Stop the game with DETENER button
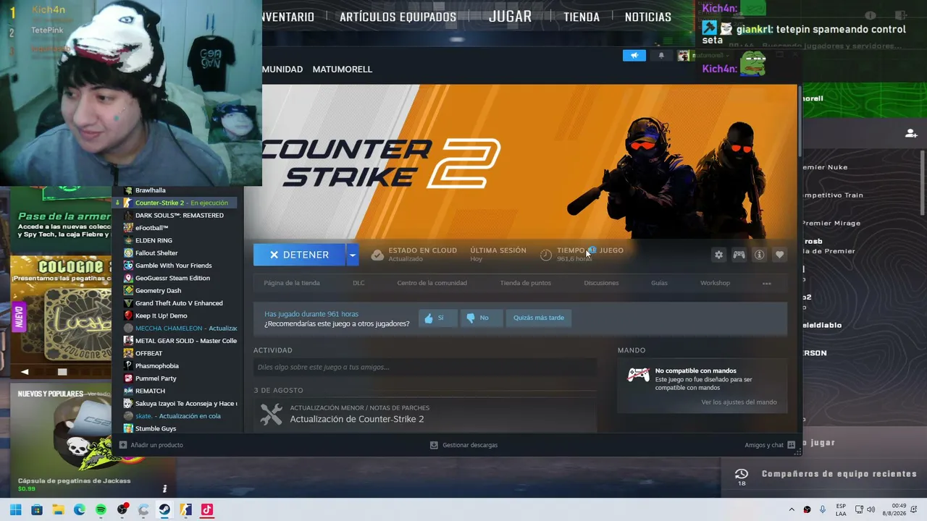927x521 pixels. click(x=300, y=255)
